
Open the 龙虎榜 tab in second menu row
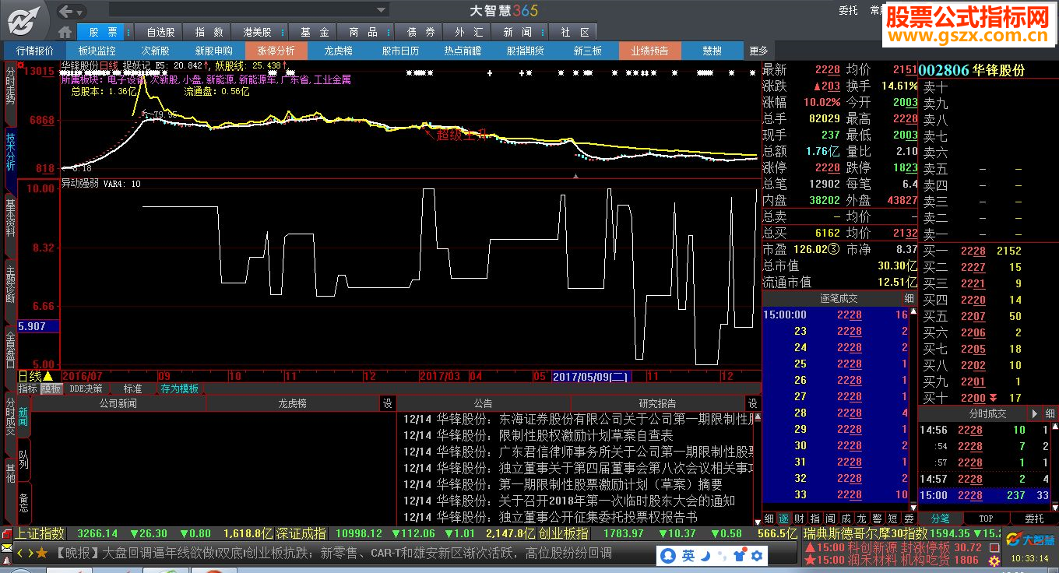click(338, 51)
